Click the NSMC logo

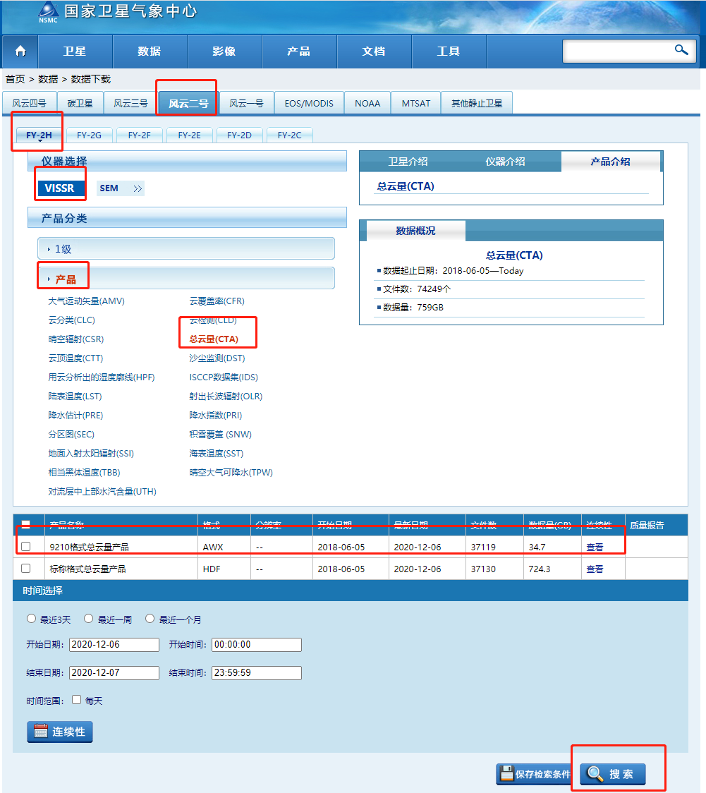(49, 12)
